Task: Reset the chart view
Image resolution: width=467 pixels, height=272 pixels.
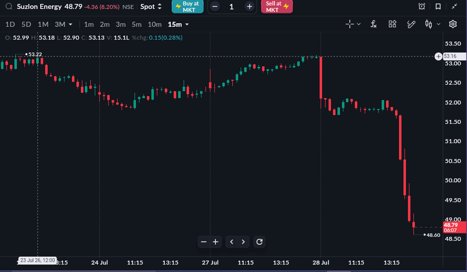Action: pos(260,242)
